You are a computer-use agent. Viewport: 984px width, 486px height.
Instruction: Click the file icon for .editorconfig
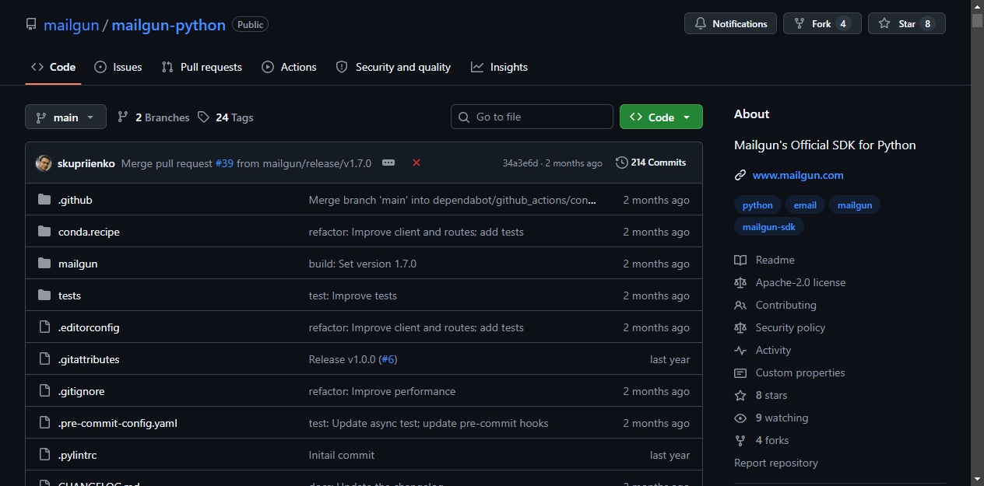[44, 327]
